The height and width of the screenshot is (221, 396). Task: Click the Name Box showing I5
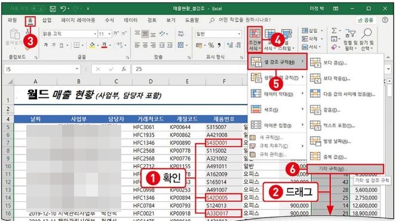tap(42, 69)
